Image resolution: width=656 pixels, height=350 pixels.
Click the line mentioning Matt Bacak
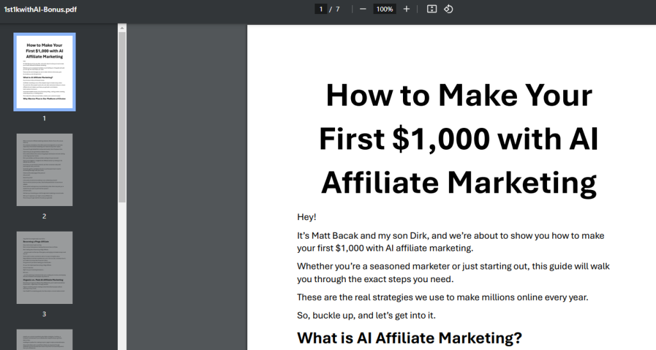(450, 235)
